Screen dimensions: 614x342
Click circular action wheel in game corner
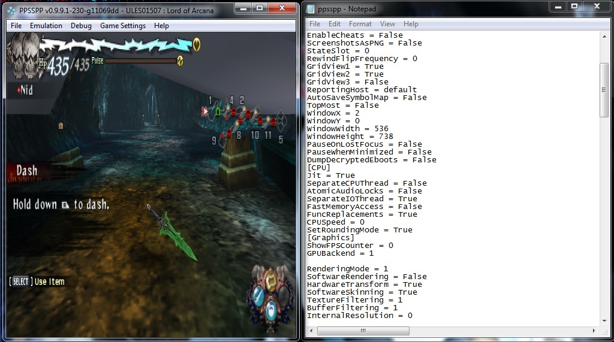click(270, 298)
